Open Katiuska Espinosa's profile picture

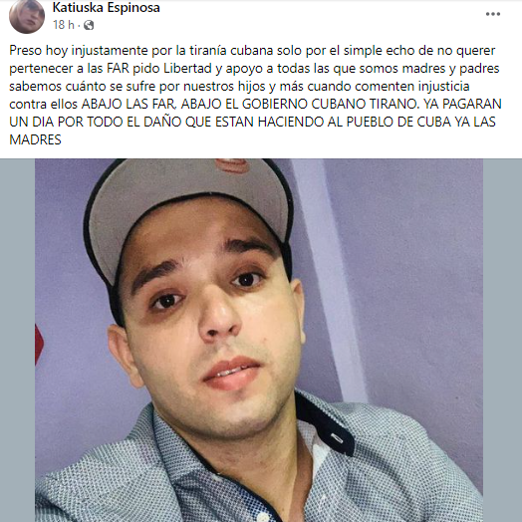pos(27,16)
